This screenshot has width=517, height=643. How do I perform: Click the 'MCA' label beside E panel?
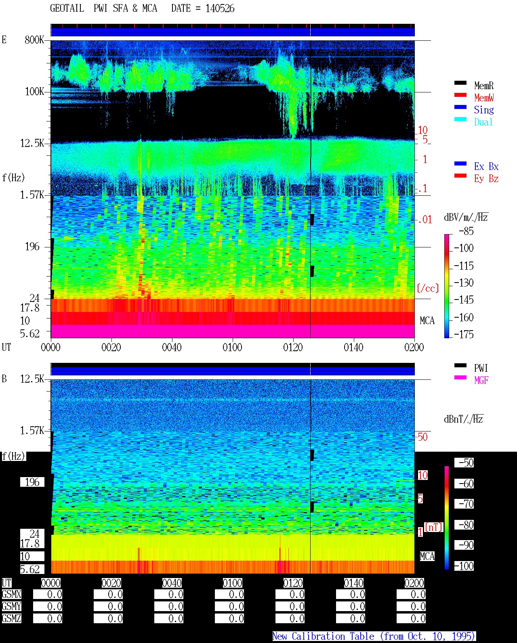(x=427, y=321)
